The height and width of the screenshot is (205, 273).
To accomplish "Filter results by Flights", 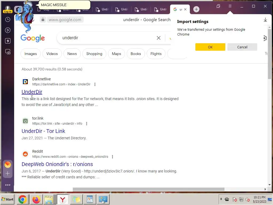I will pos(156,54).
